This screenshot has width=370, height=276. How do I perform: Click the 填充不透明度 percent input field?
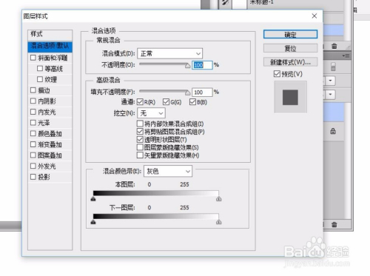pos(202,92)
